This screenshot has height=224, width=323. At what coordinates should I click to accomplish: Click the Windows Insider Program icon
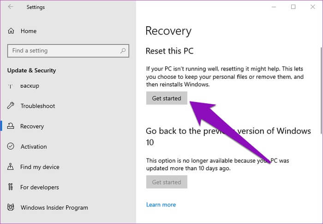pos(11,207)
